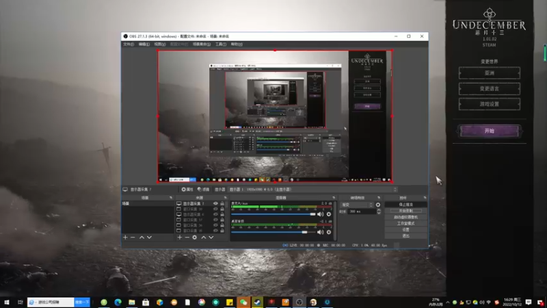Click the 退出 exit button in OBS
The width and height of the screenshot is (547, 308).
click(x=405, y=236)
